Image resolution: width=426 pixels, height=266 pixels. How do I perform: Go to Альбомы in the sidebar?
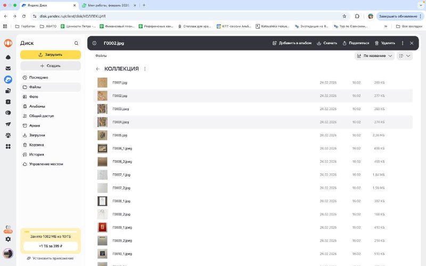pyautogui.click(x=37, y=106)
